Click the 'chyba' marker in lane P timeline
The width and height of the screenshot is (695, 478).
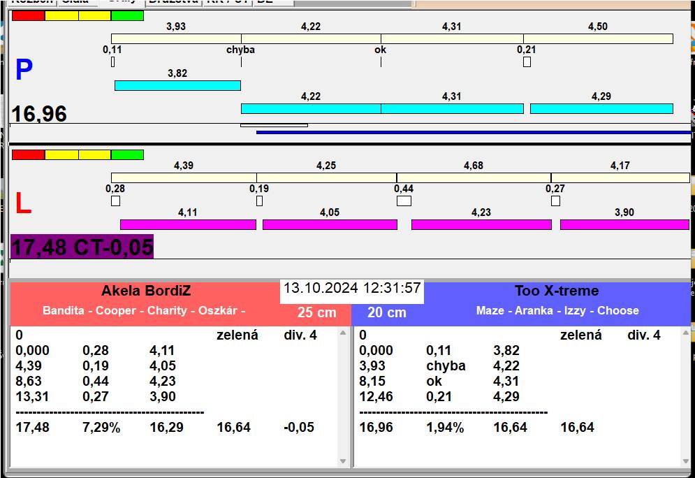pyautogui.click(x=241, y=50)
